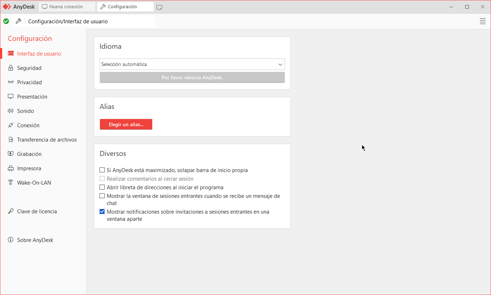Click the Seguridad padlock icon
The image size is (491, 295).
pyautogui.click(x=10, y=68)
